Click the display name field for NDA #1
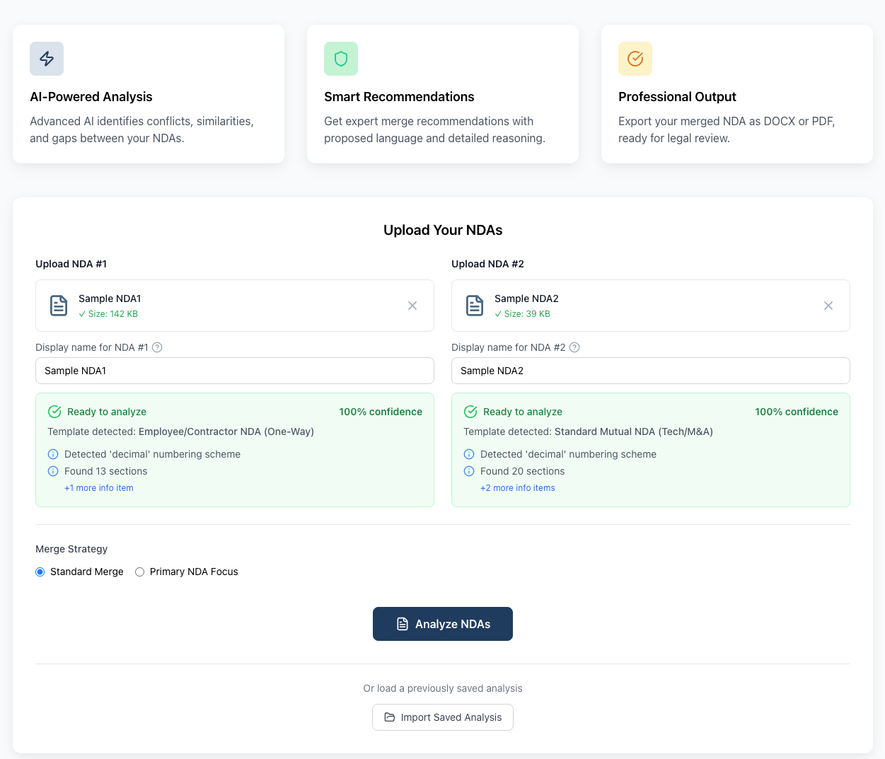 click(x=234, y=370)
